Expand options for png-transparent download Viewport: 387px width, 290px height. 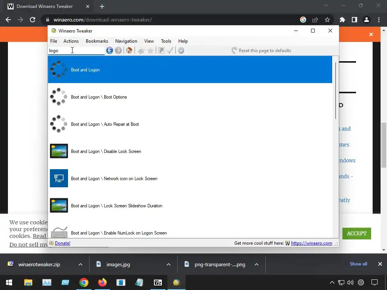257,264
